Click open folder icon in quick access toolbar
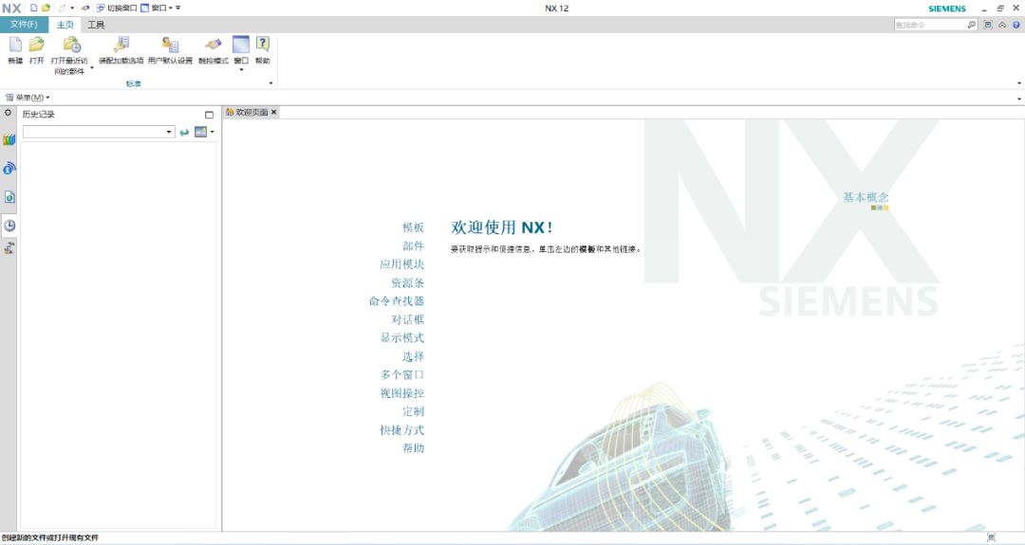 [46, 8]
